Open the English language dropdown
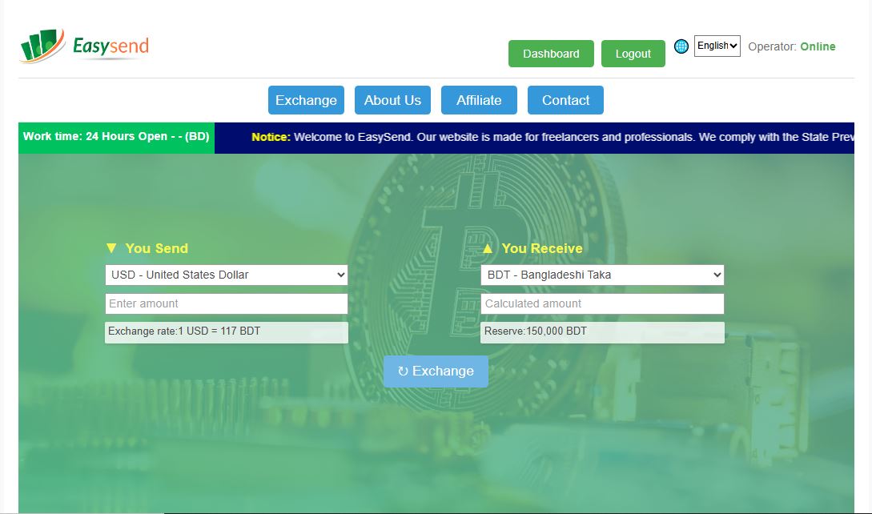Viewport: 872px width, 514px height. point(717,46)
